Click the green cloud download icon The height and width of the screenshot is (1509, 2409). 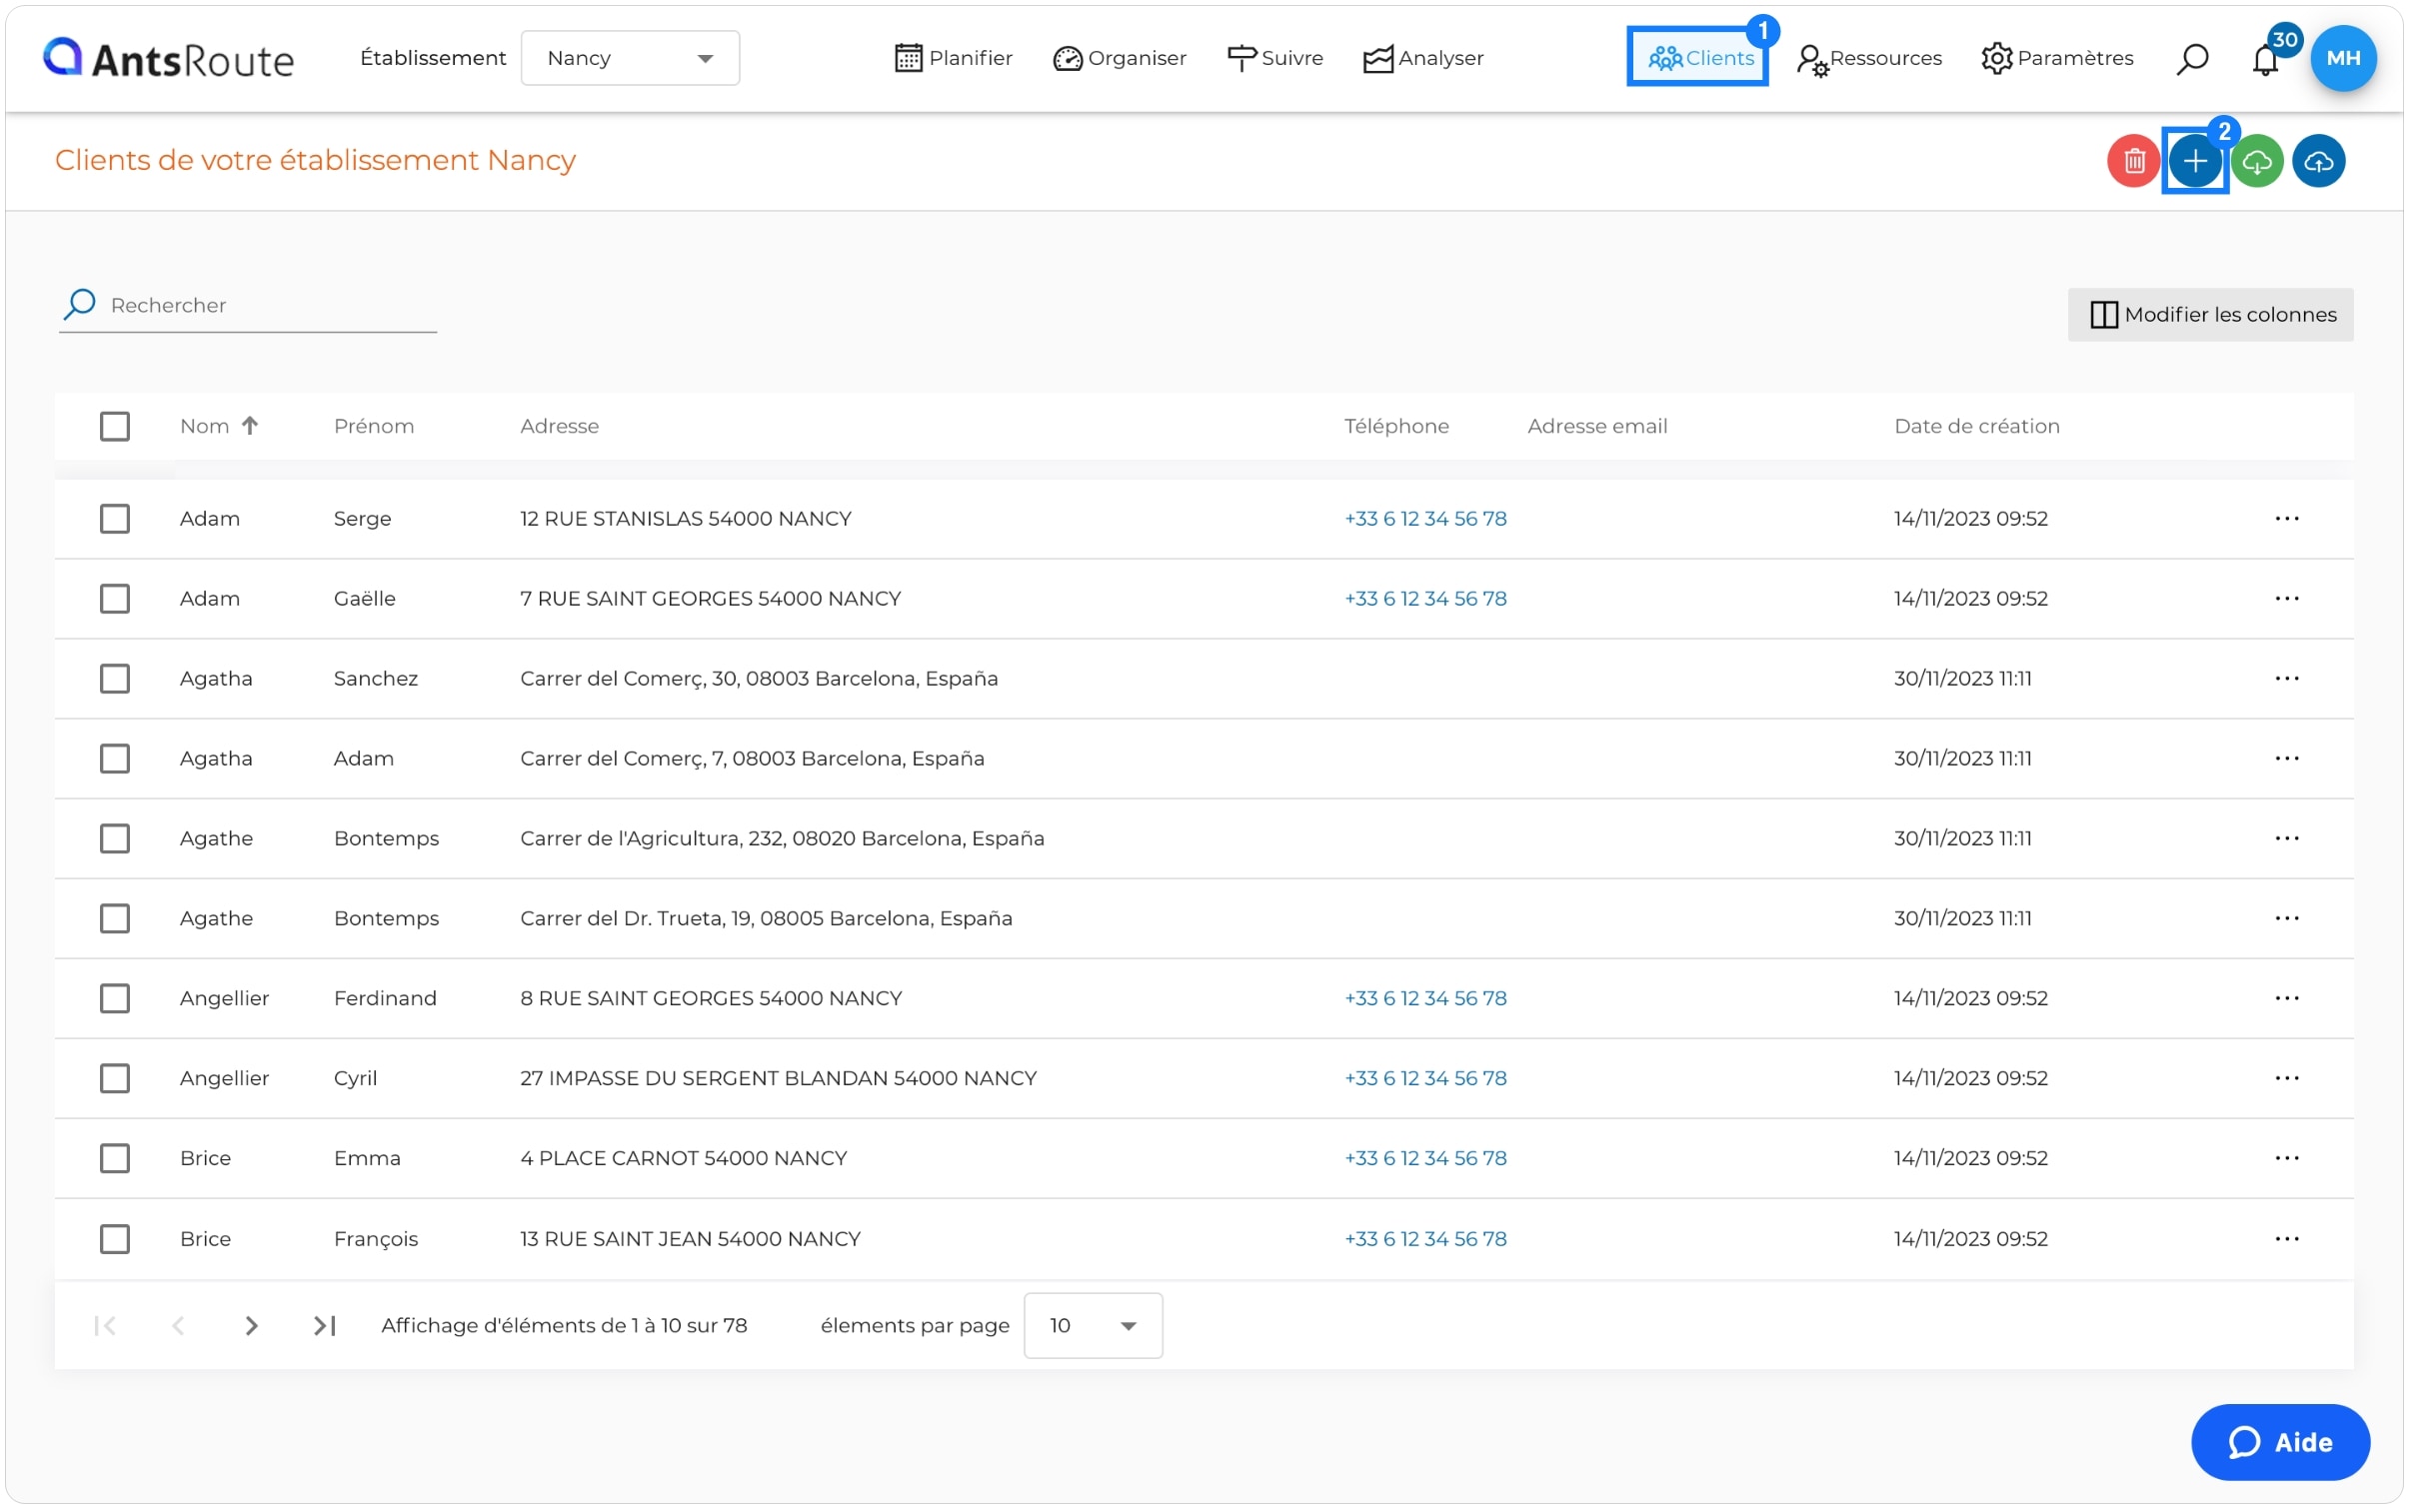(2256, 161)
